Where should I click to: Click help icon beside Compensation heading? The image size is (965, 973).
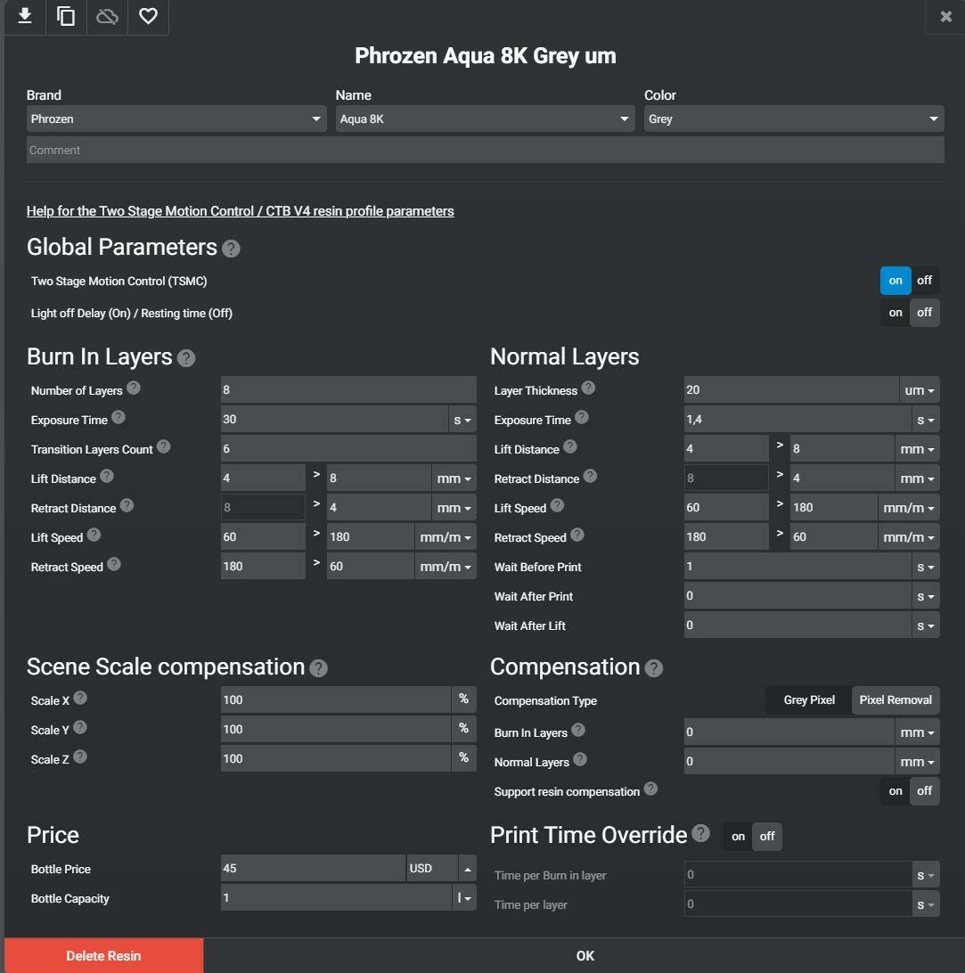point(653,668)
